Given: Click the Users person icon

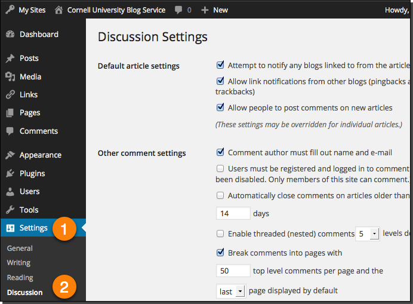Looking at the screenshot, I should [x=10, y=192].
